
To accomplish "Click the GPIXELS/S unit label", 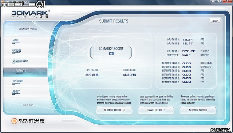I will [x=206, y=67].
